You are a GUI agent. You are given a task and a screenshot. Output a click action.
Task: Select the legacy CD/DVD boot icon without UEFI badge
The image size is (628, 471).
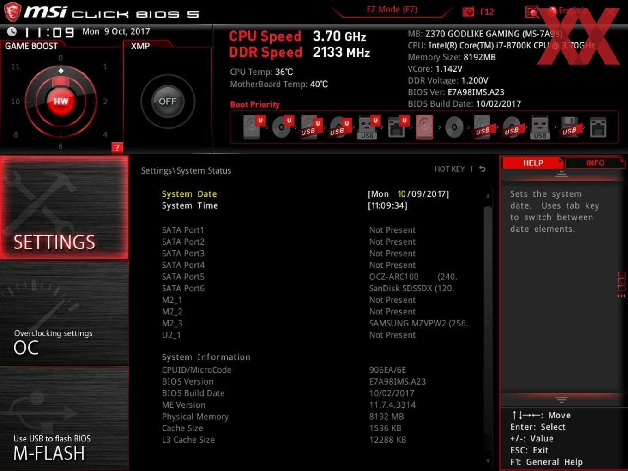tap(454, 127)
